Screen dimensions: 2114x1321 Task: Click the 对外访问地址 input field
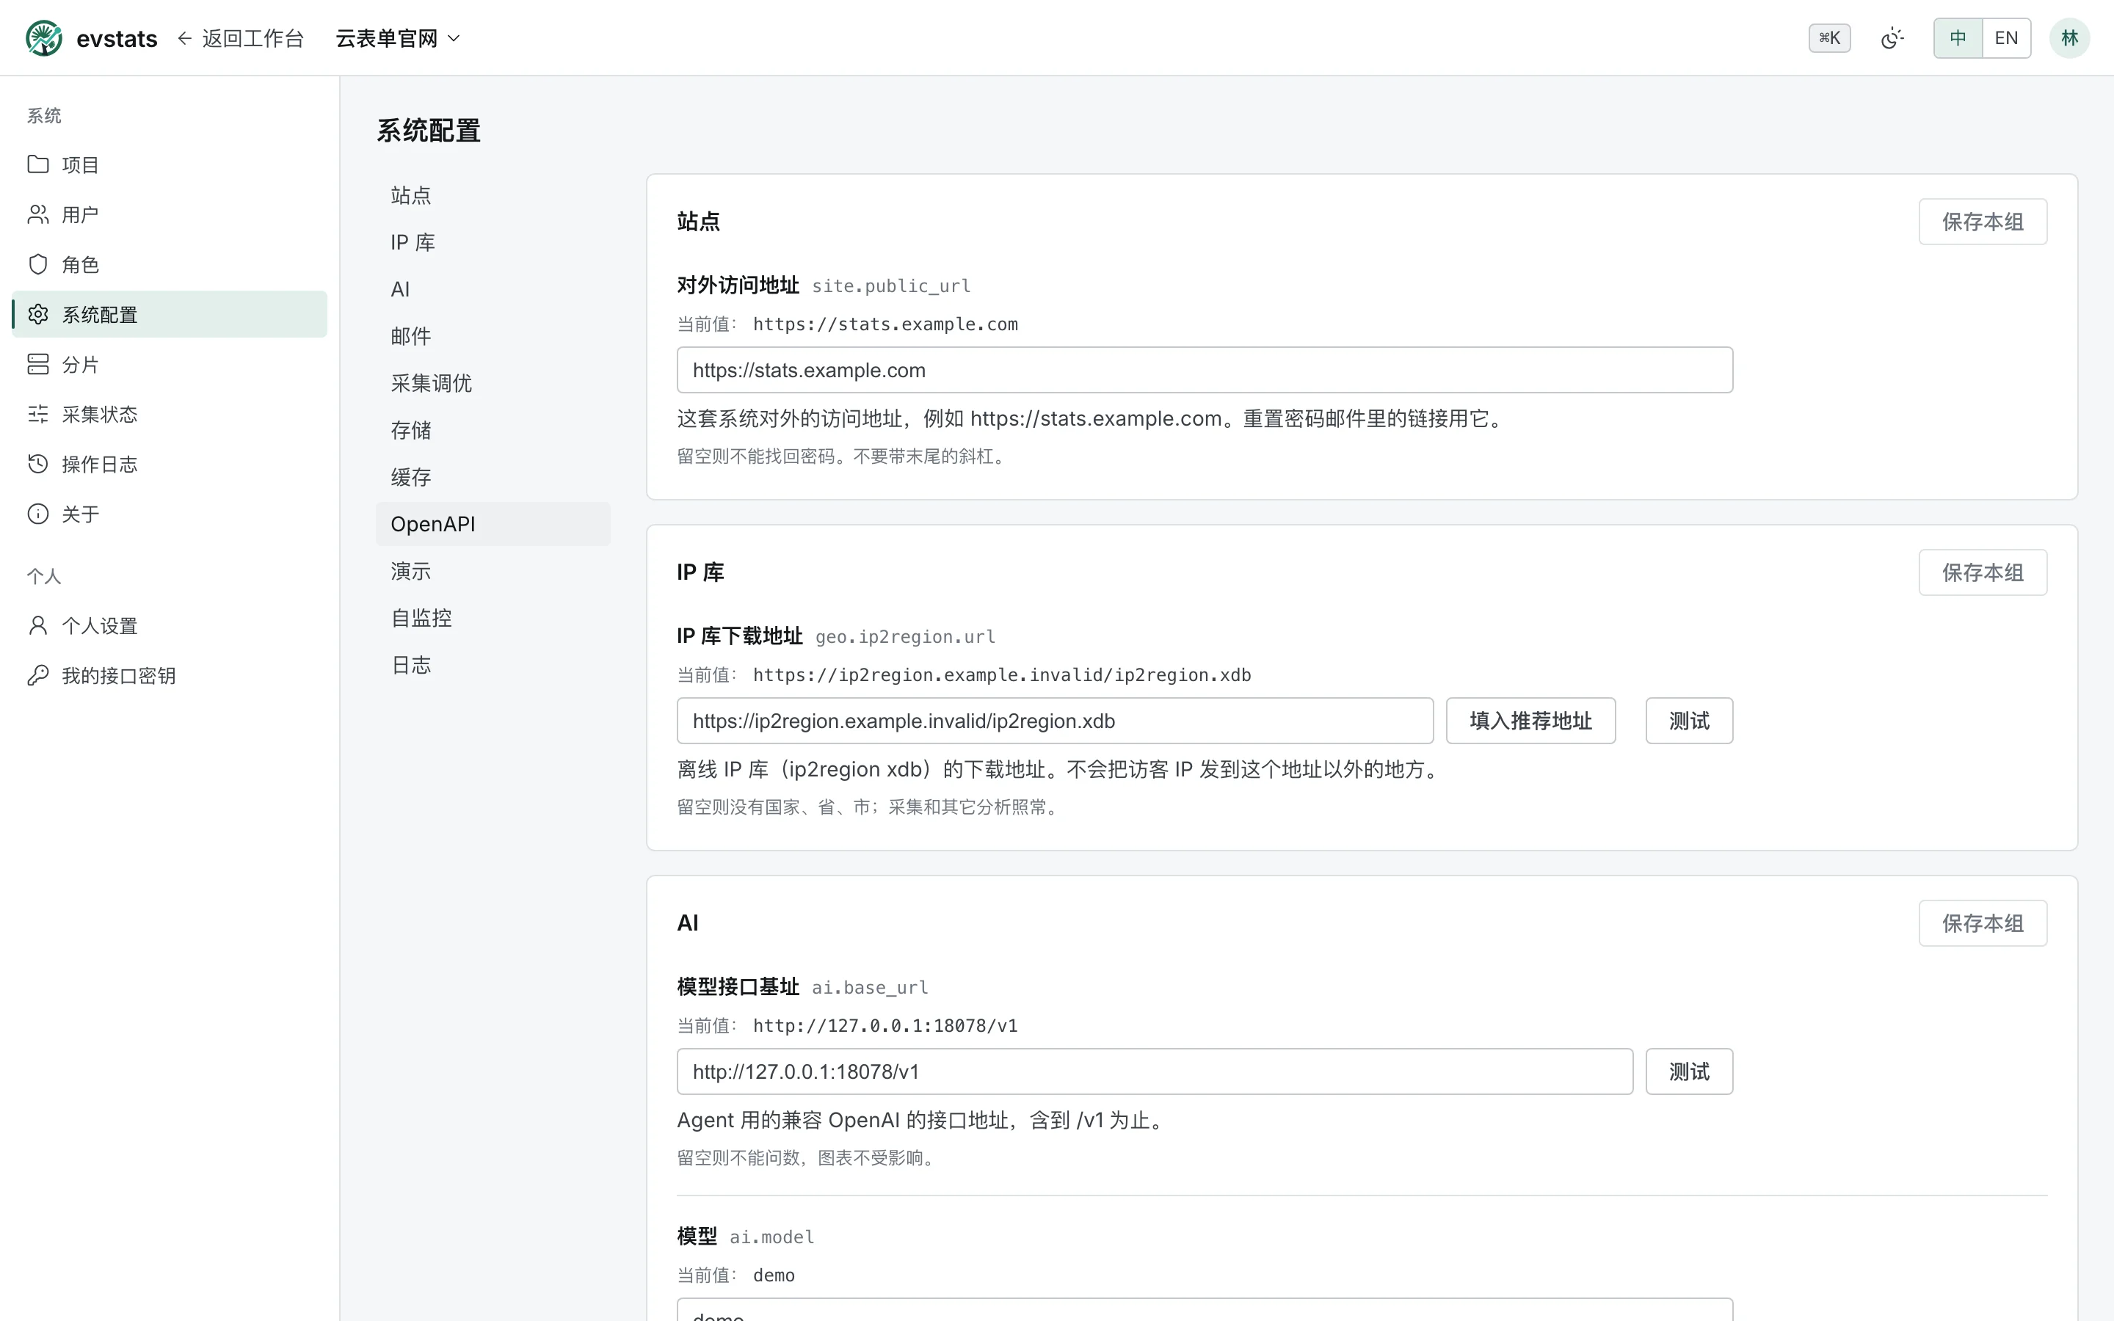point(1205,371)
